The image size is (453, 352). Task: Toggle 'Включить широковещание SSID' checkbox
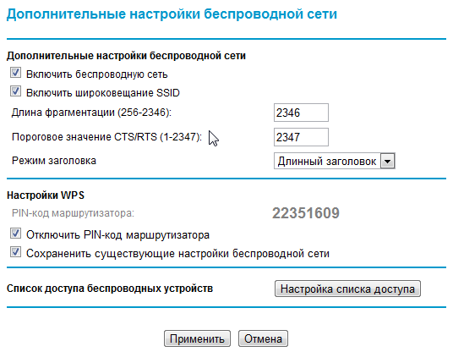point(15,91)
